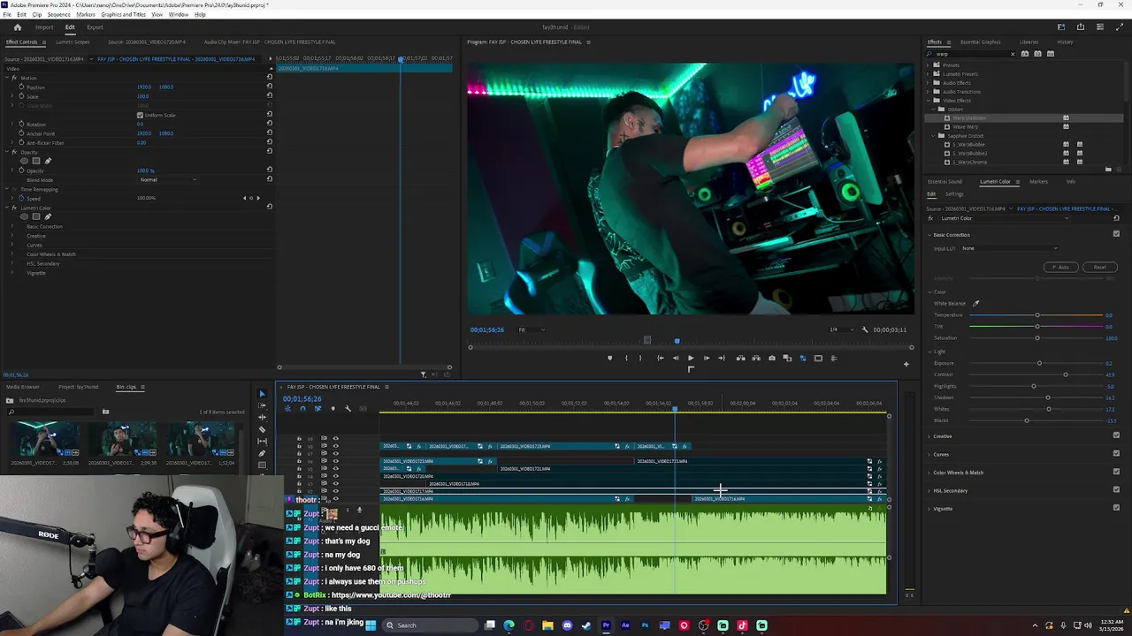
Task: Open the Graphics and Titles menu
Action: (x=124, y=15)
